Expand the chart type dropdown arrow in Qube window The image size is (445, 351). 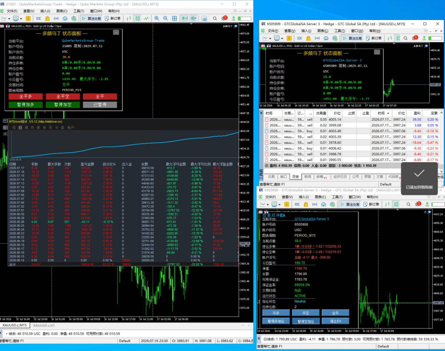click(x=9, y=18)
